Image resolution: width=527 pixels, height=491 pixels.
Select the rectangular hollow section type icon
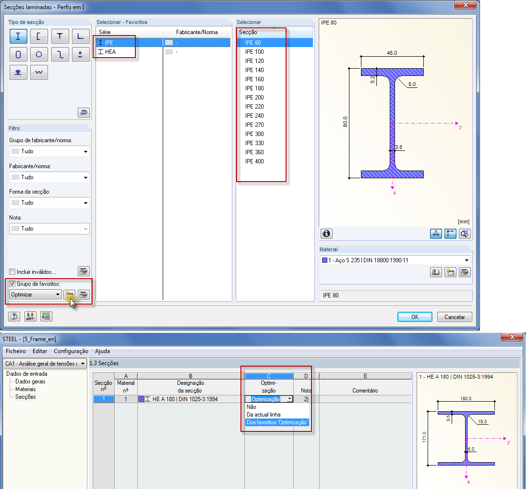pos(18,54)
